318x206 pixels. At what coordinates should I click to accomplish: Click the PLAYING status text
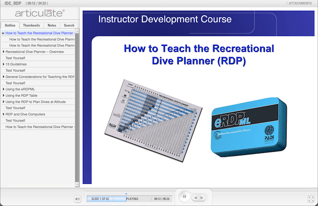(x=132, y=199)
